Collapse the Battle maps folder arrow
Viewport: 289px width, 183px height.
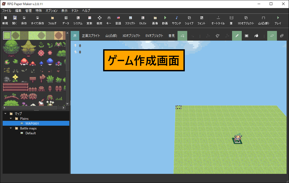[11, 128]
